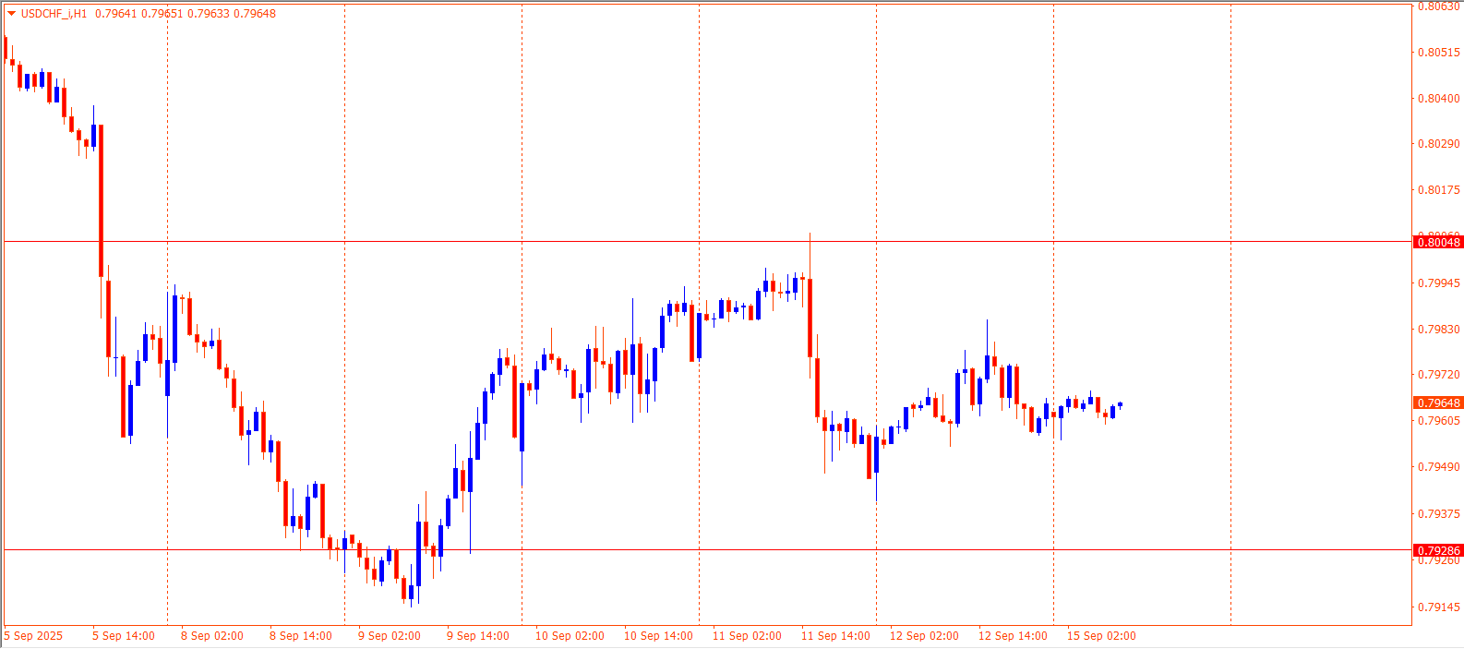Image resolution: width=1464 pixels, height=649 pixels.
Task: Click the 8 Sep 02:00 time label
Action: click(x=212, y=635)
